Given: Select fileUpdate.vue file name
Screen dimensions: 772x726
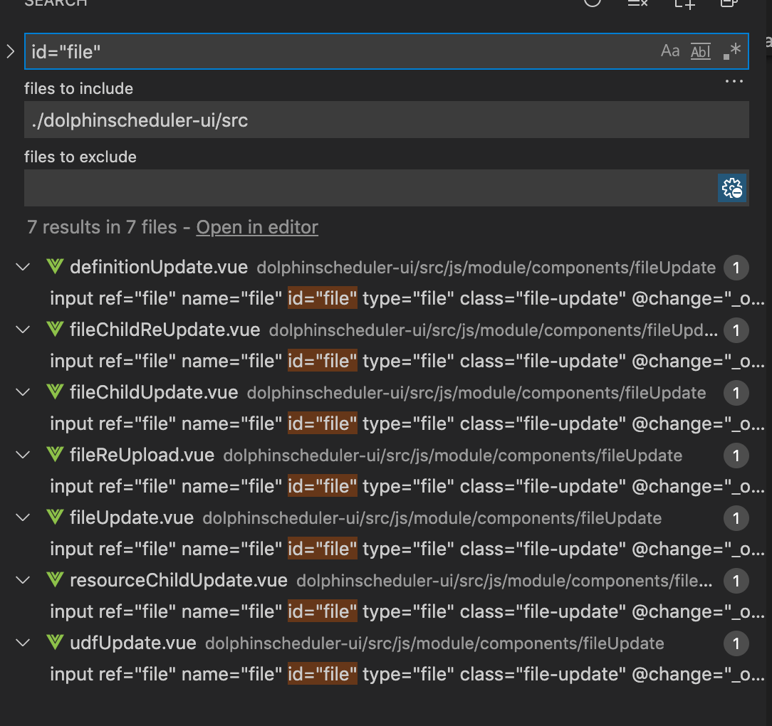Looking at the screenshot, I should click(132, 517).
